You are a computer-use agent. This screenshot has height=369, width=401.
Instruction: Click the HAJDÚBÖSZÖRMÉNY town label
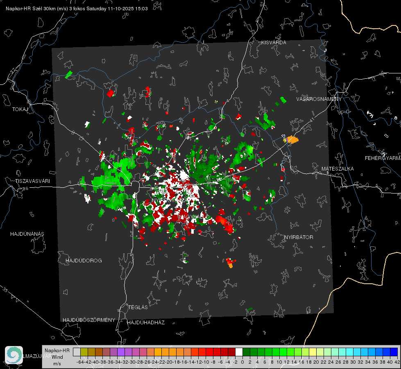click(x=89, y=320)
